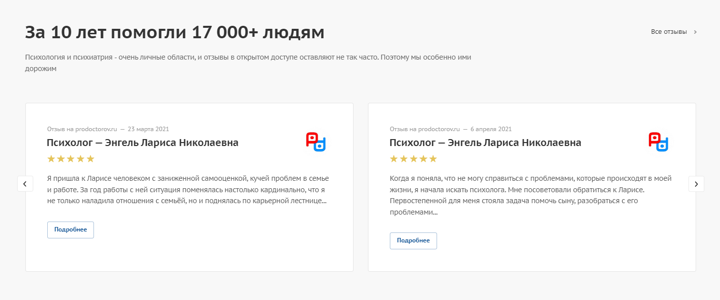
Task: Click ProDoctorov logo in the 23 марта review
Action: click(x=316, y=142)
